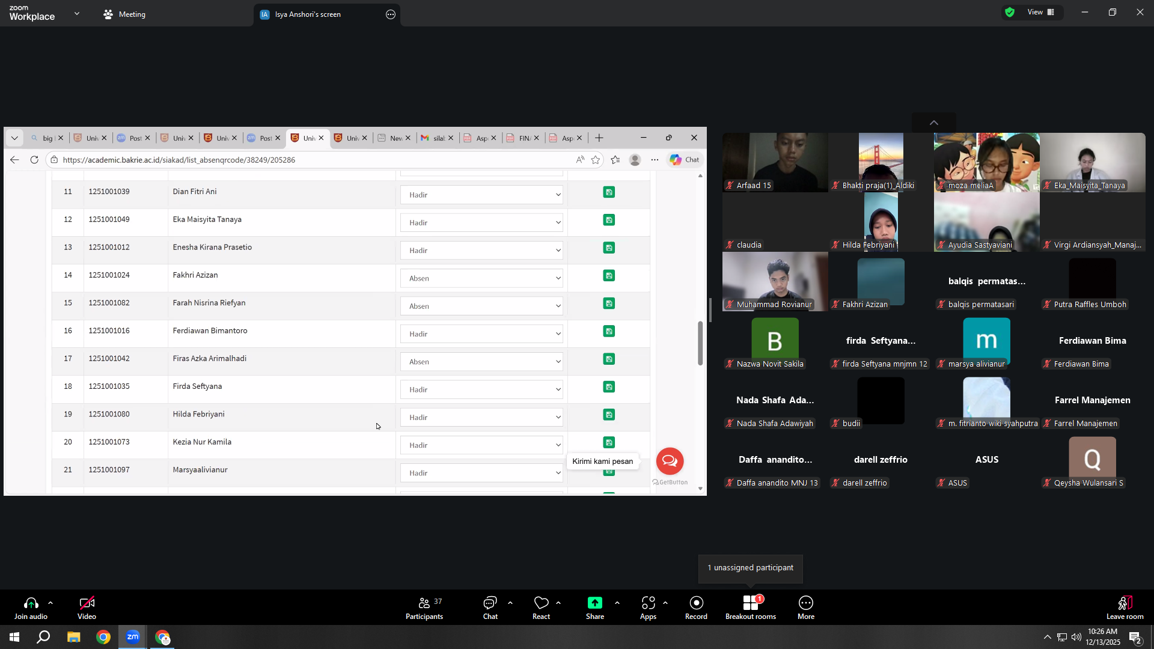Select Muhammad Rovianur video thumbnail
The image size is (1154, 649).
(x=775, y=281)
